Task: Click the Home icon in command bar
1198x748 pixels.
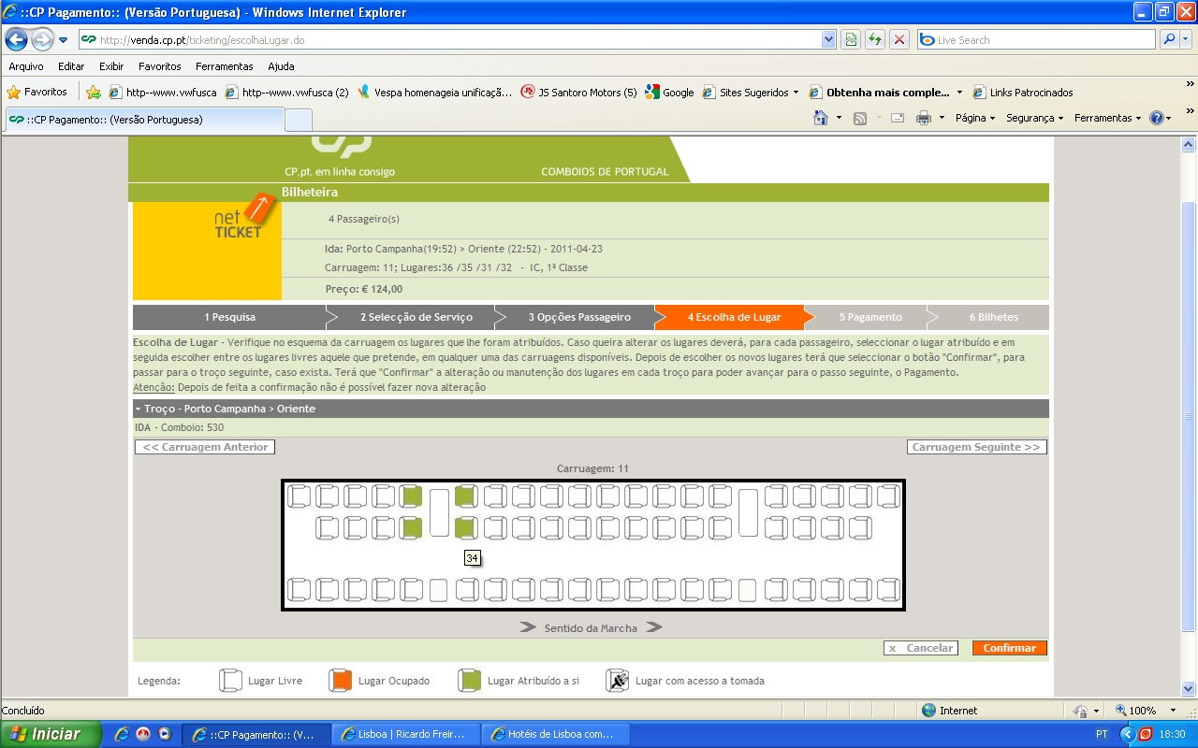Action: click(x=821, y=119)
